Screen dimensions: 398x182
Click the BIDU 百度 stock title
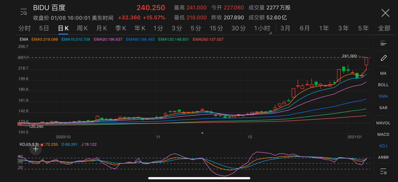(49, 7)
